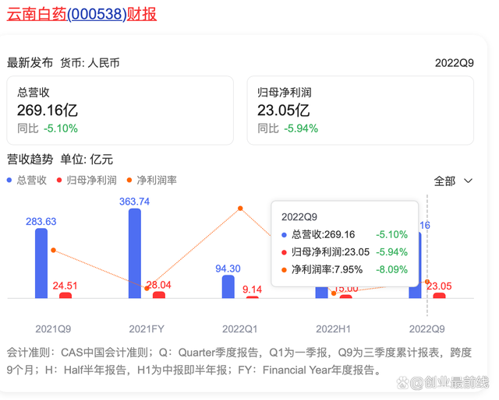This screenshot has height=400, width=499.
Task: Select the 2022Q9 net profit bar 23.05
Action: click(439, 296)
